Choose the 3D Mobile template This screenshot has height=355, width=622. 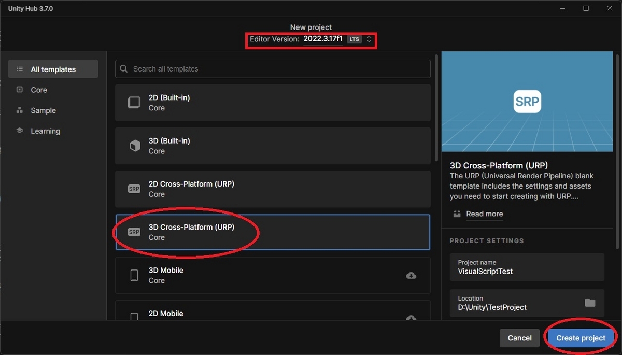click(x=273, y=275)
